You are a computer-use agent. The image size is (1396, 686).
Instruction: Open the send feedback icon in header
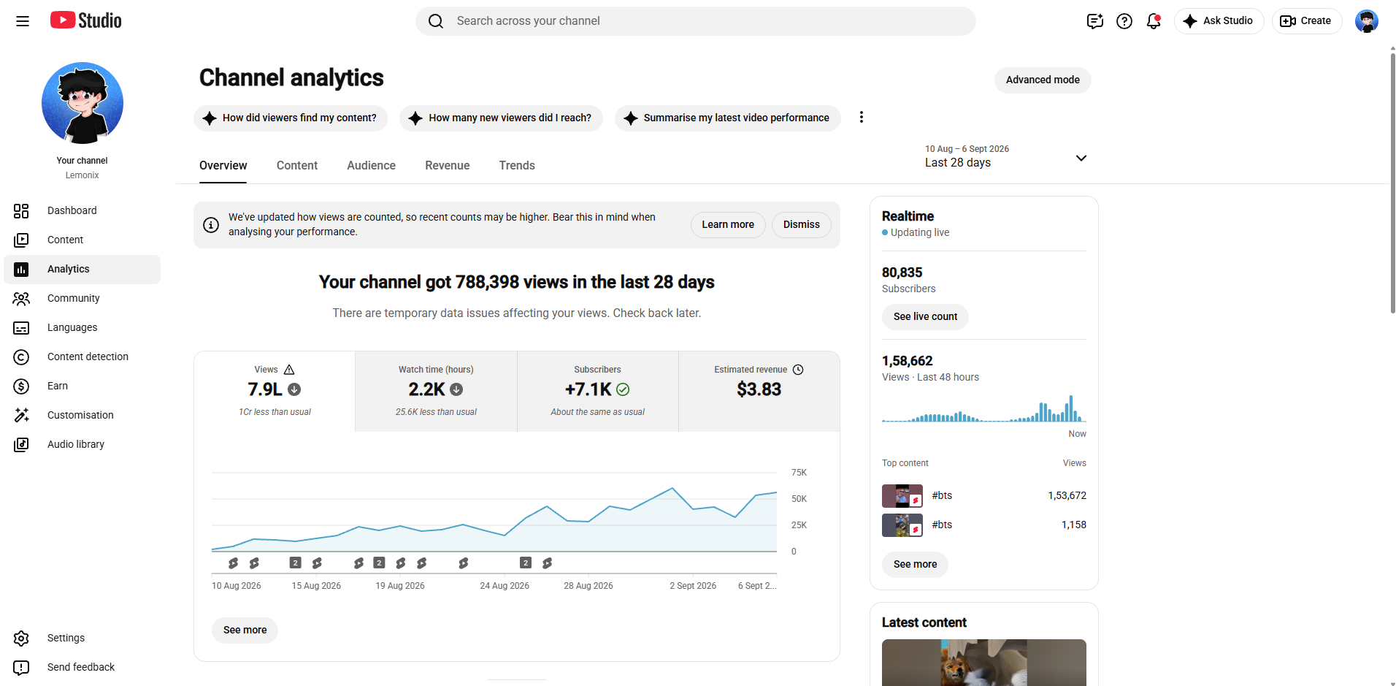coord(1094,21)
